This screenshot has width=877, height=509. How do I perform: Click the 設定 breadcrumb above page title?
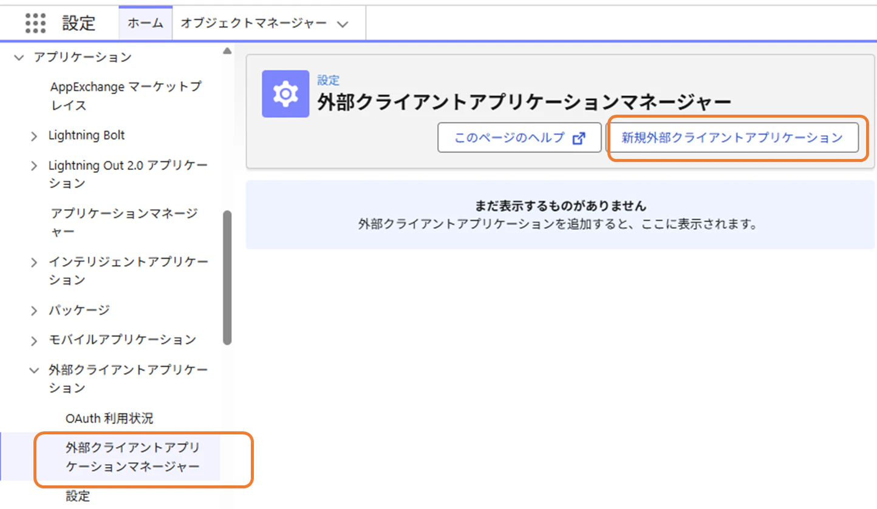pos(328,80)
